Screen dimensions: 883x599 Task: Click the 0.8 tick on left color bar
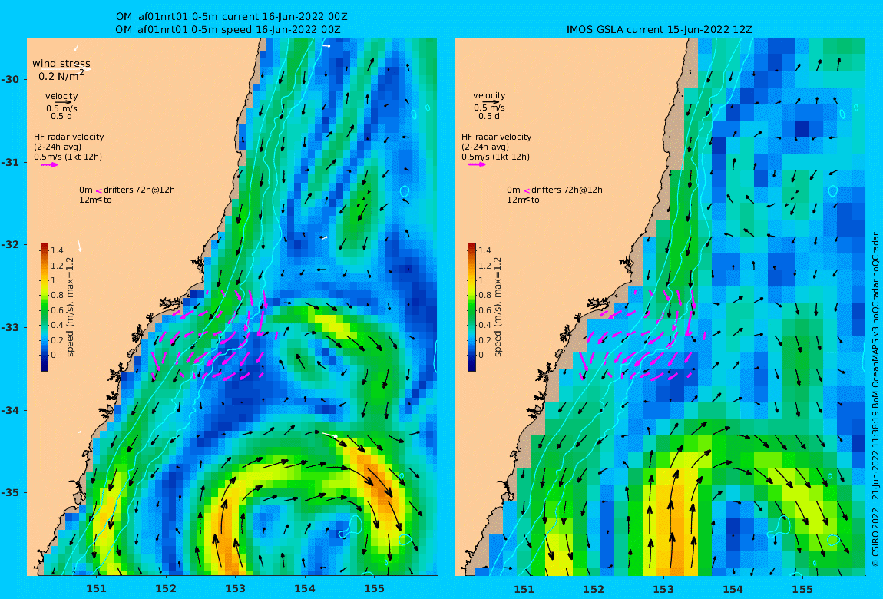(x=57, y=295)
